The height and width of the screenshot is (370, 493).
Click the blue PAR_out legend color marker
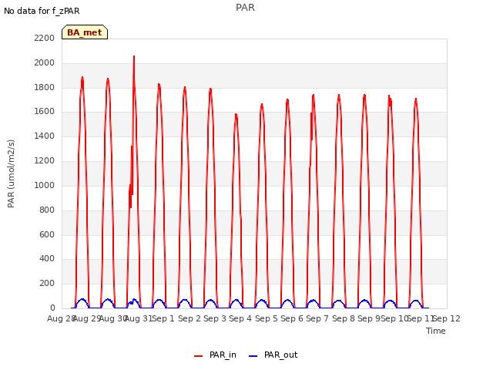253,356
